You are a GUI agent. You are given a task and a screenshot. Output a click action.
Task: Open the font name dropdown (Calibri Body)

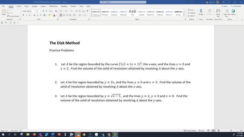28,11
